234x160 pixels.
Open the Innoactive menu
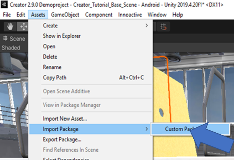[130, 15]
